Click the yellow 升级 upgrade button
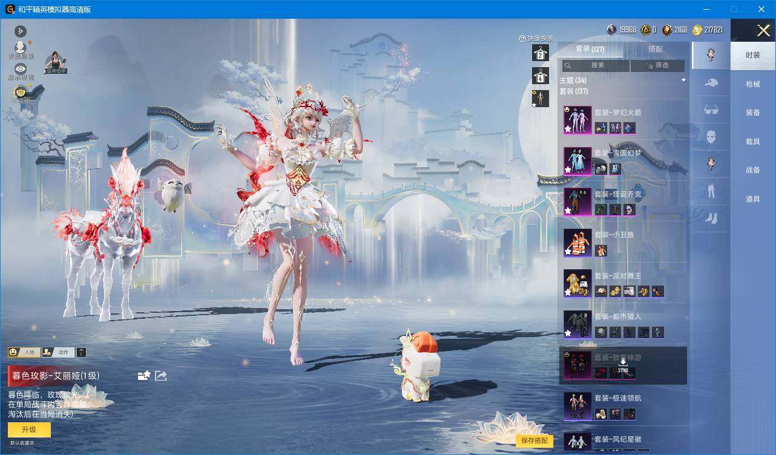 (x=29, y=430)
